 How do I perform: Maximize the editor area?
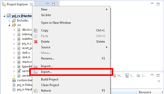158,4
